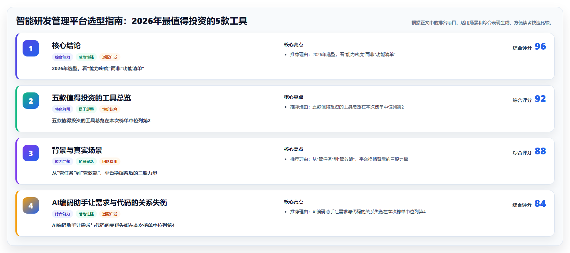Screen dimensions: 570x253
Task: Click the rank 1 number badge
Action: pyautogui.click(x=31, y=48)
